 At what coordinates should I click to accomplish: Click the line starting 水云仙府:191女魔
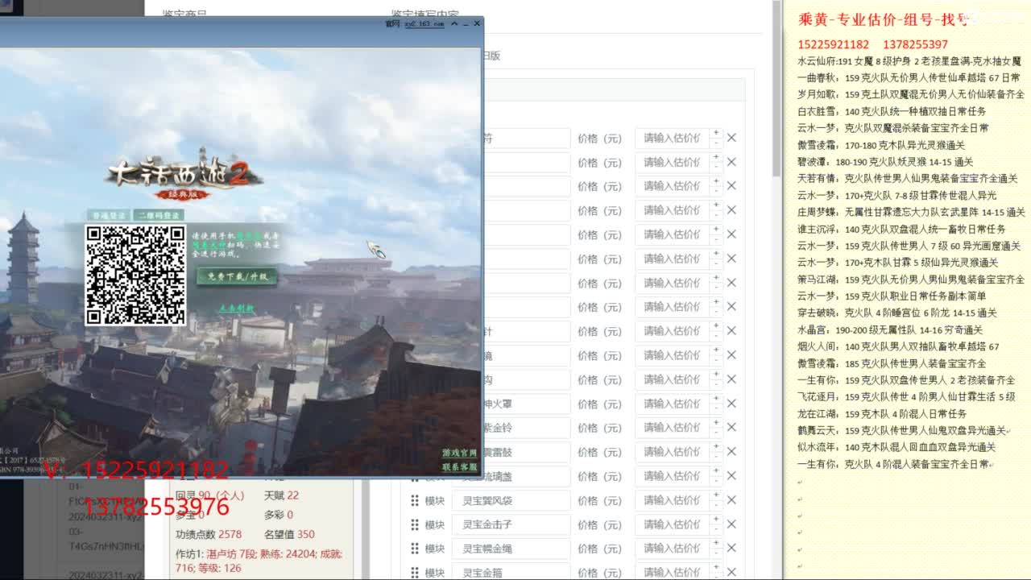coord(909,61)
